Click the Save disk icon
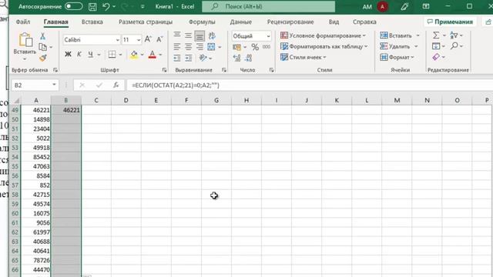 click(92, 7)
